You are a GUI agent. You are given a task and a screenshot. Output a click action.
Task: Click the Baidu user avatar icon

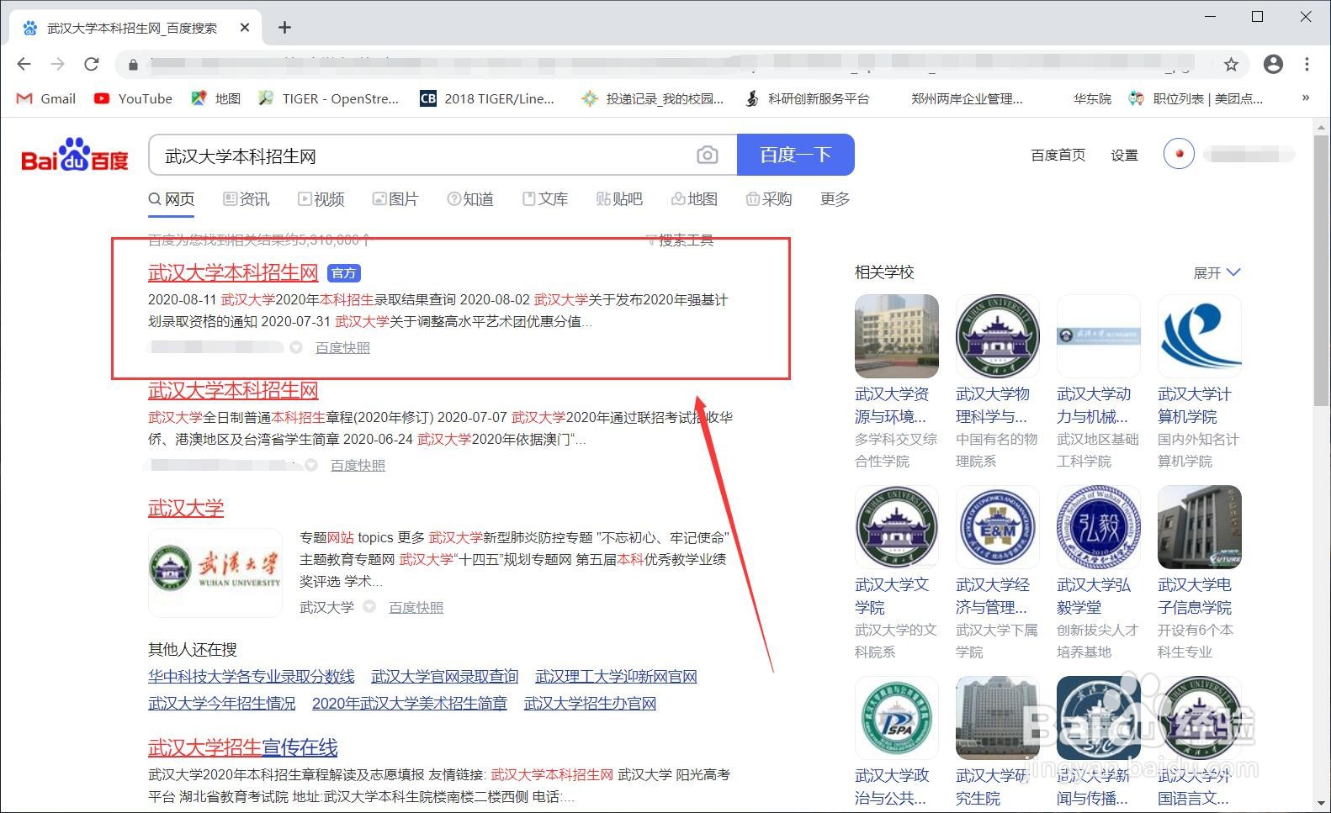1179,154
